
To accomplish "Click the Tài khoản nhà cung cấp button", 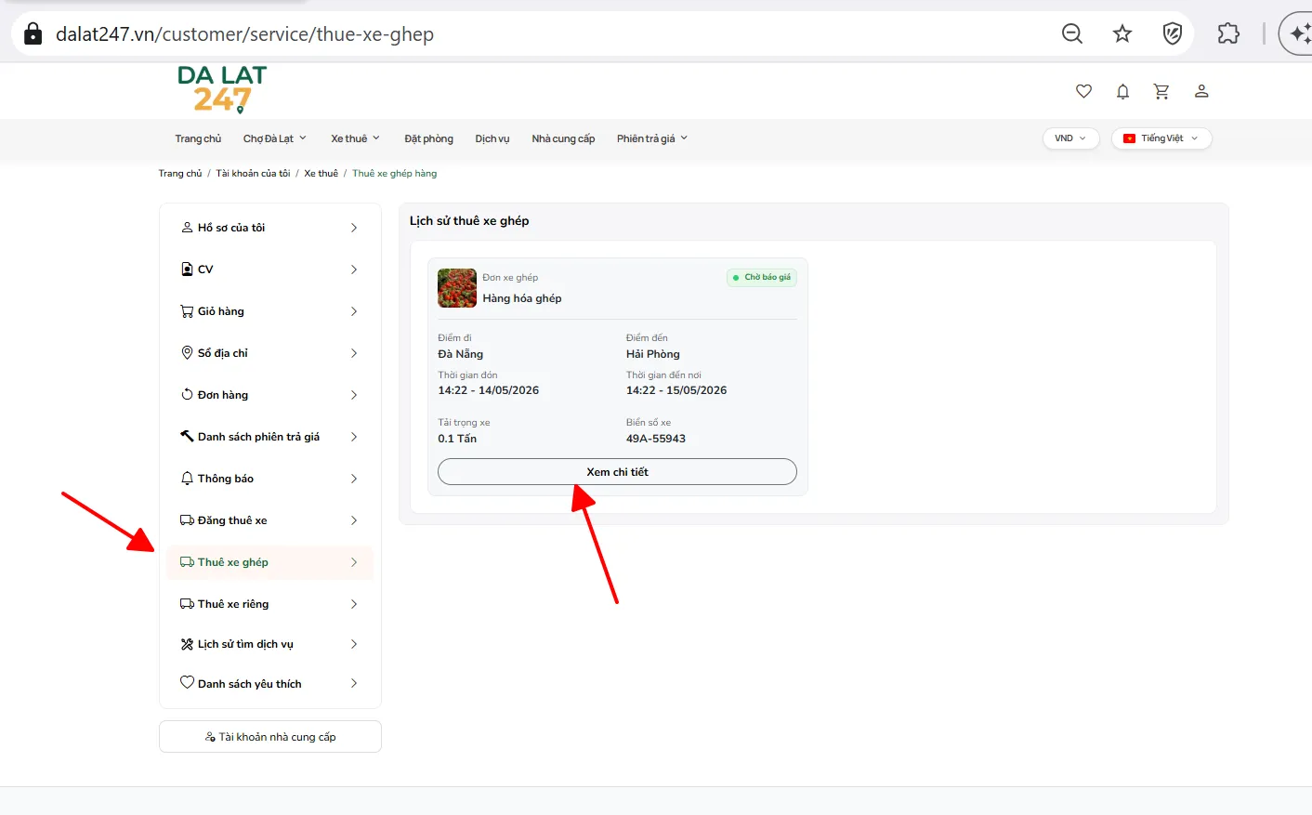I will coord(270,737).
